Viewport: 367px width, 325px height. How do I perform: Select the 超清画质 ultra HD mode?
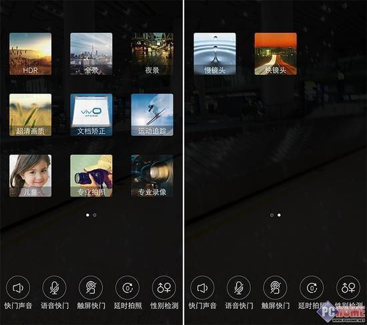point(31,115)
